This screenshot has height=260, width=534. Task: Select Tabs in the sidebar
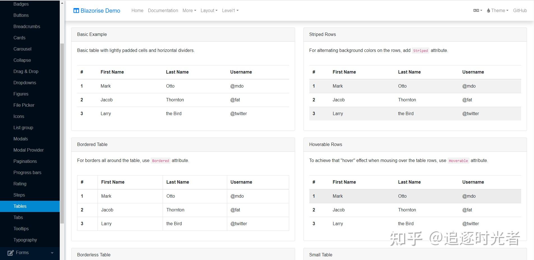click(18, 217)
